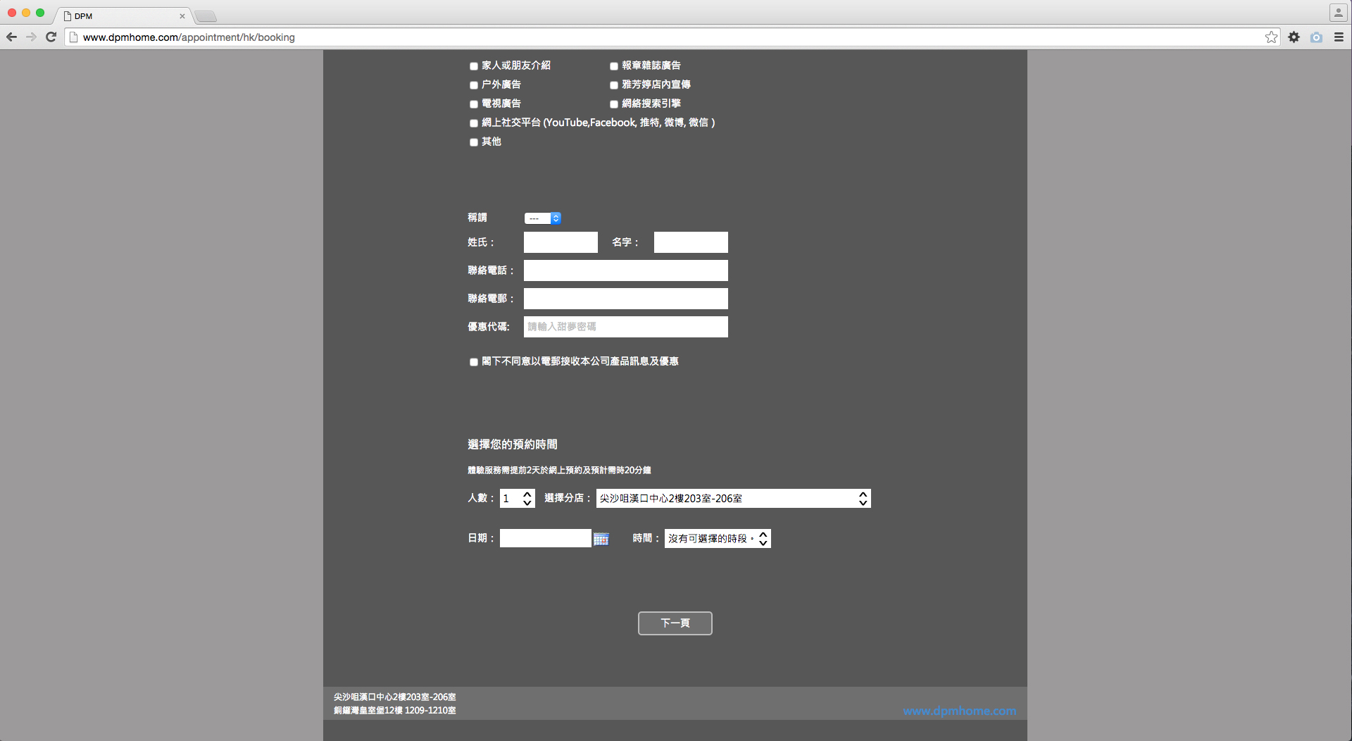Screen dimensions: 1352x741
Task: Reload the page with refresh icon
Action: (x=51, y=37)
